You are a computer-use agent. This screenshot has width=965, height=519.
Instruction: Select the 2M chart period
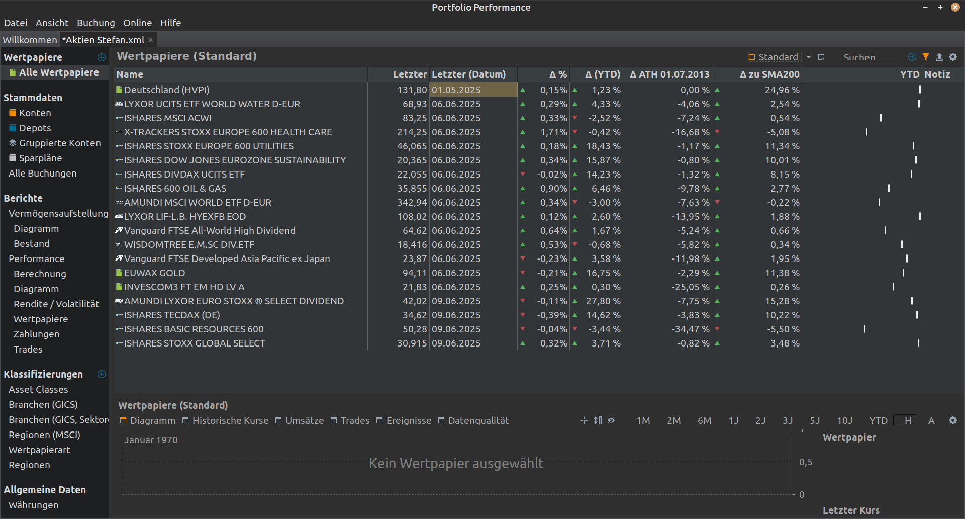coord(674,420)
